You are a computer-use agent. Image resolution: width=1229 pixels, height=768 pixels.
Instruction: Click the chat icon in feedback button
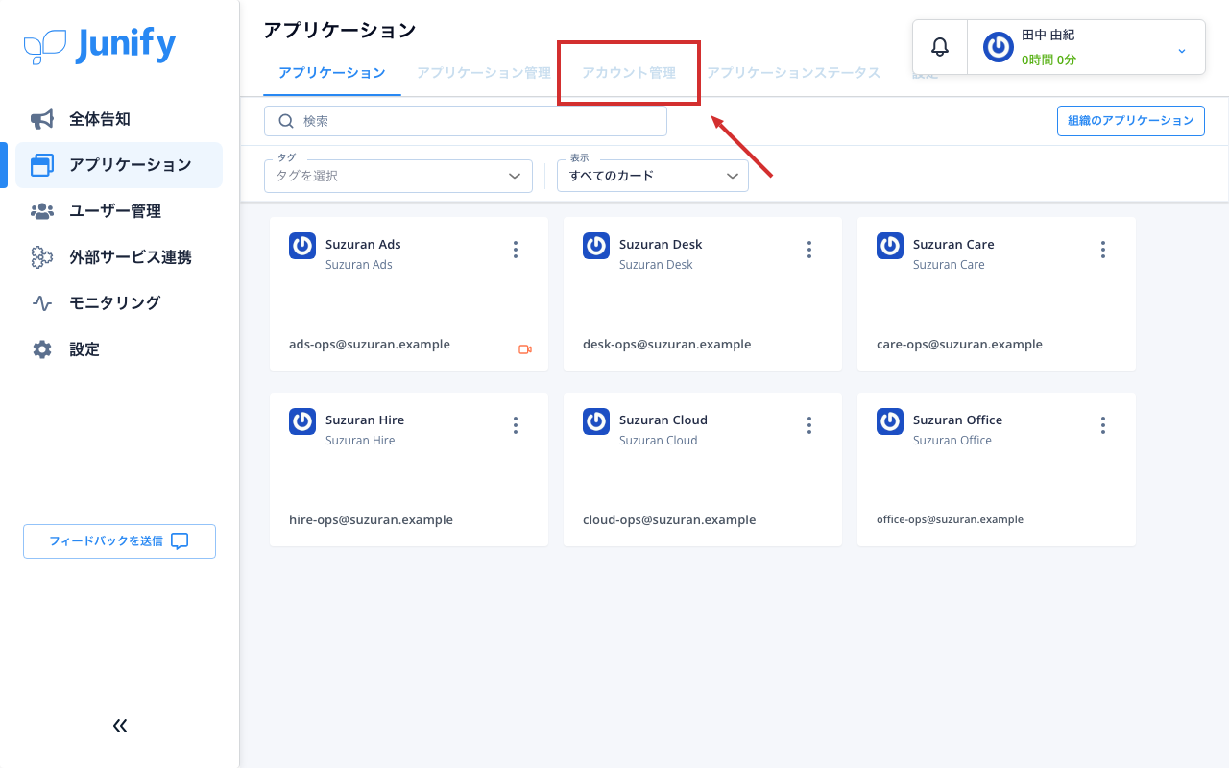[180, 541]
